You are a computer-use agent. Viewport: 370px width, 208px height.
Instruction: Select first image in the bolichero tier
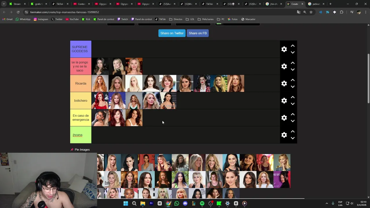[100, 101]
